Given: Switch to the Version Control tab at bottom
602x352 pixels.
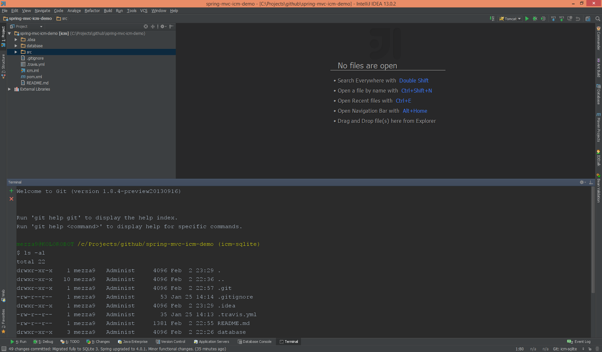Looking at the screenshot, I should tap(170, 341).
